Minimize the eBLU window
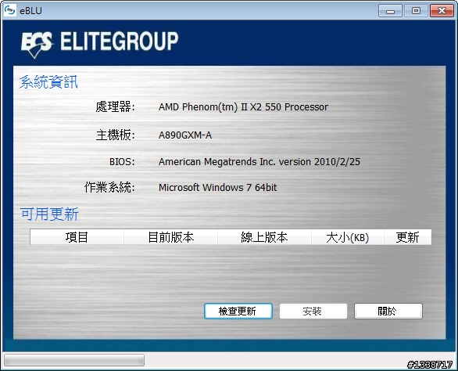The height and width of the screenshot is (371, 458). [x=390, y=11]
